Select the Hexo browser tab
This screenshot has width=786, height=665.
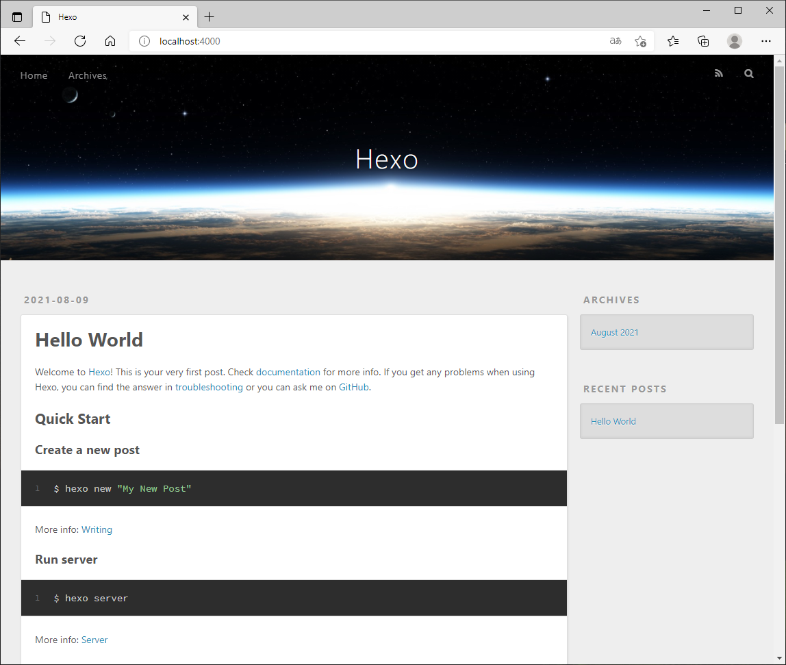pyautogui.click(x=115, y=17)
